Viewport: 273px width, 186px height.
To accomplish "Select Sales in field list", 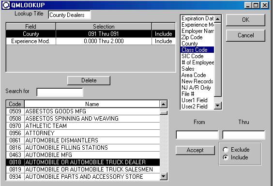I will coord(197,69).
